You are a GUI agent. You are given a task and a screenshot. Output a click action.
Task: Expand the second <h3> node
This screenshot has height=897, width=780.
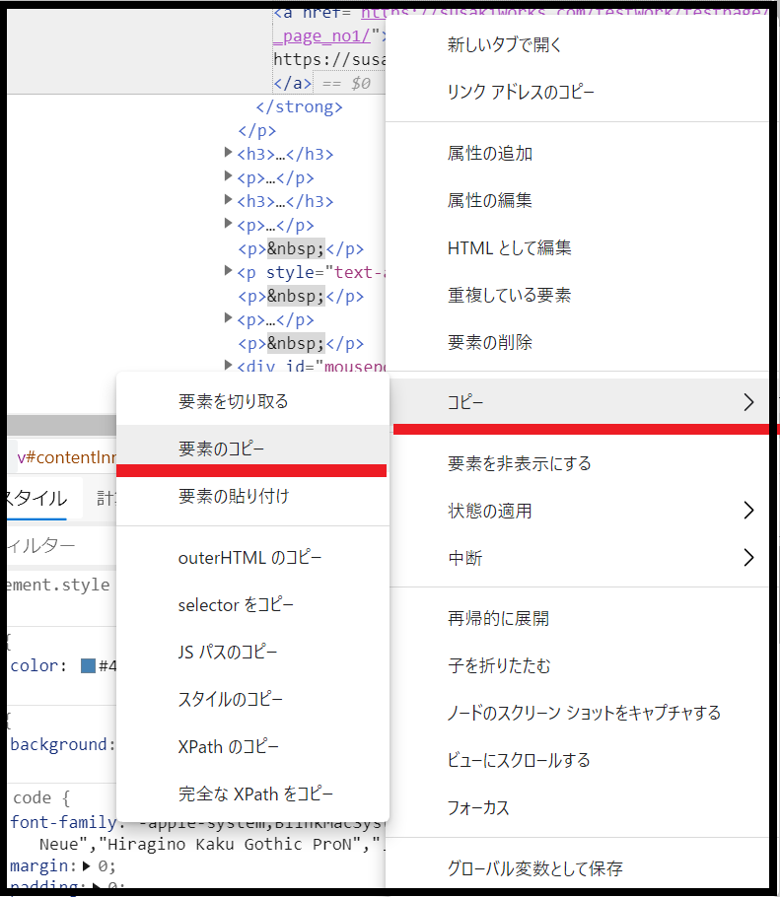tap(229, 200)
